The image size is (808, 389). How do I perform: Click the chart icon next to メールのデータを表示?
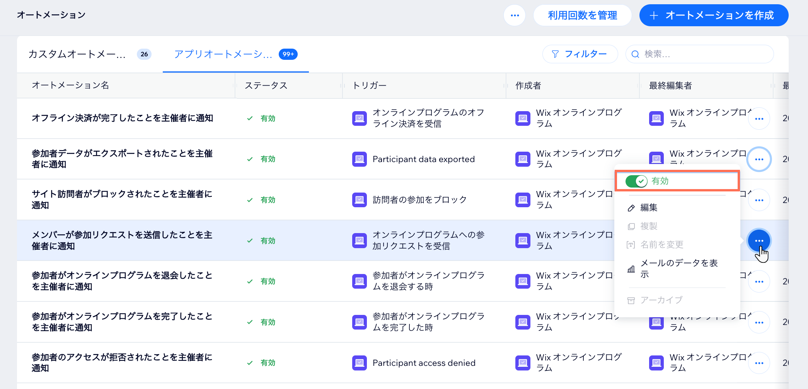pos(631,269)
